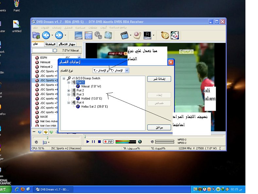Viewport: 258px width, 194px height.
Task: Open the signal graph window icon
Action: (88, 35)
